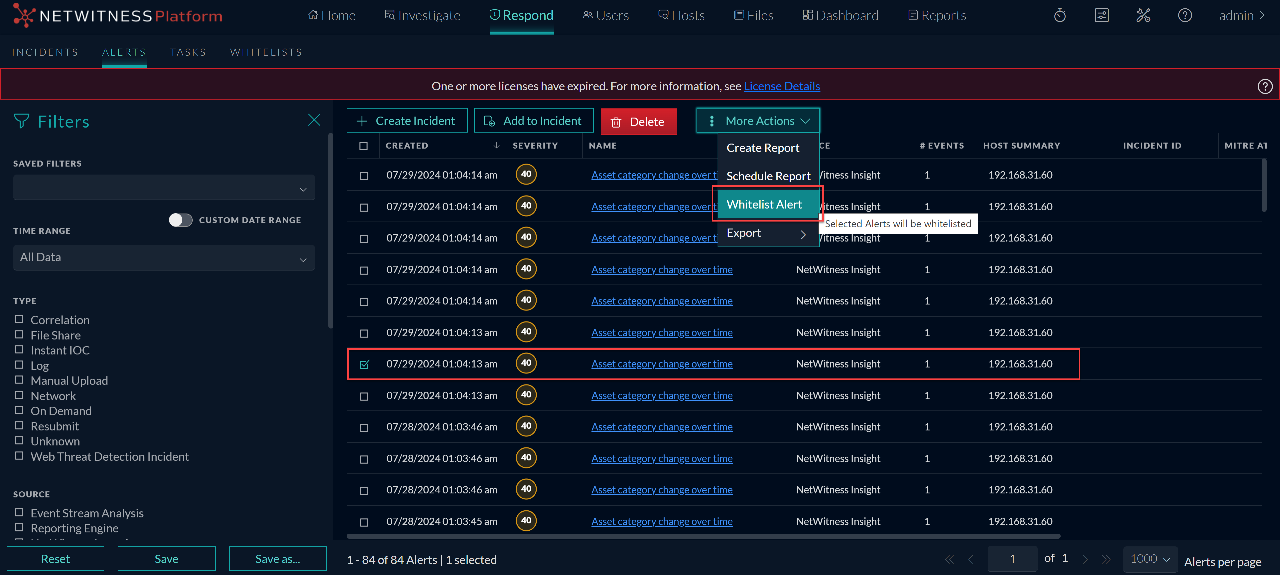Switch to the Incidents tab

click(x=45, y=52)
